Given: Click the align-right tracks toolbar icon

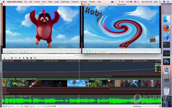Looking at the screenshot, I should click(31, 58).
